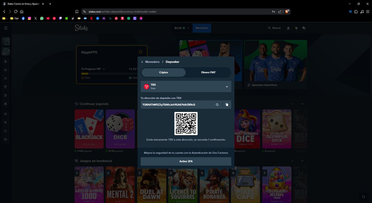This screenshot has width=372, height=203.
Task: Favorite BiggieFPS VIP card star
Action: pos(140,52)
